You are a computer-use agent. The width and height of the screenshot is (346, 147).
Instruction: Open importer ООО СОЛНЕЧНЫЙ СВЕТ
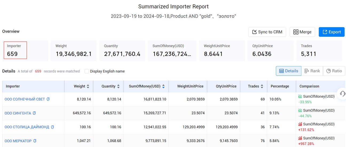click(25, 99)
